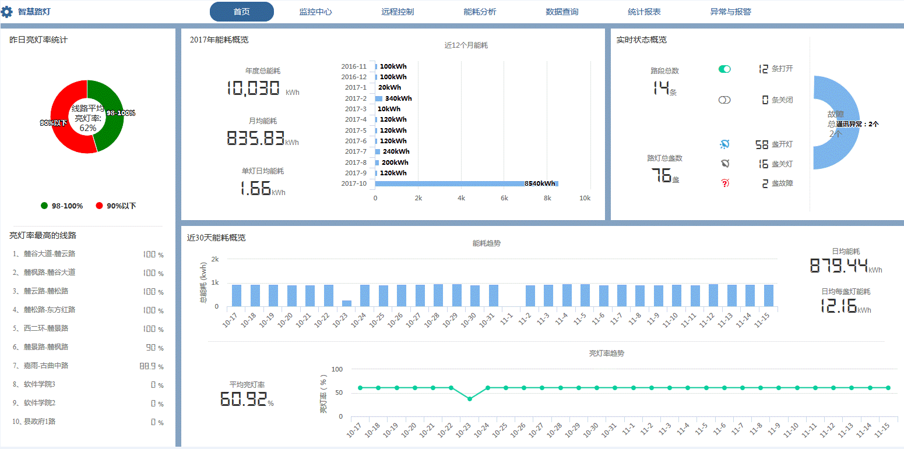Open the 数据查询 tab
904x449 pixels.
point(562,12)
